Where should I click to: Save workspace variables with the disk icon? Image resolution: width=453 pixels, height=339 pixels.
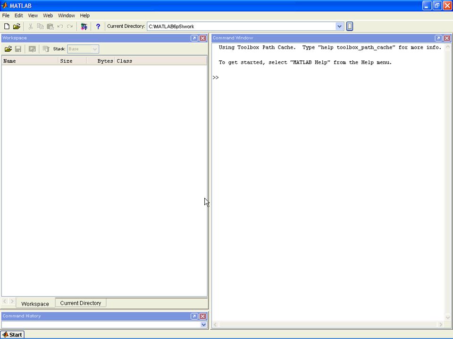[18, 49]
